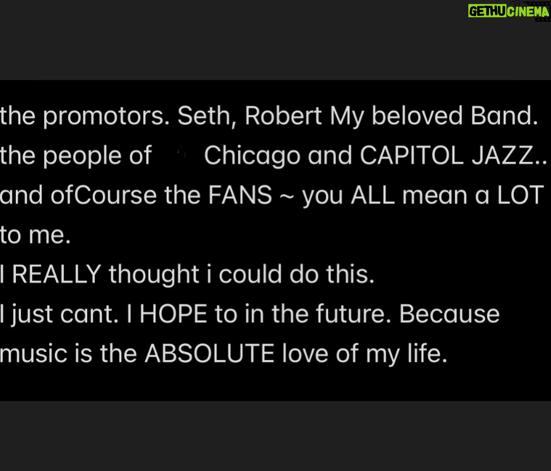Click the GETHU green logo box

pos(488,11)
